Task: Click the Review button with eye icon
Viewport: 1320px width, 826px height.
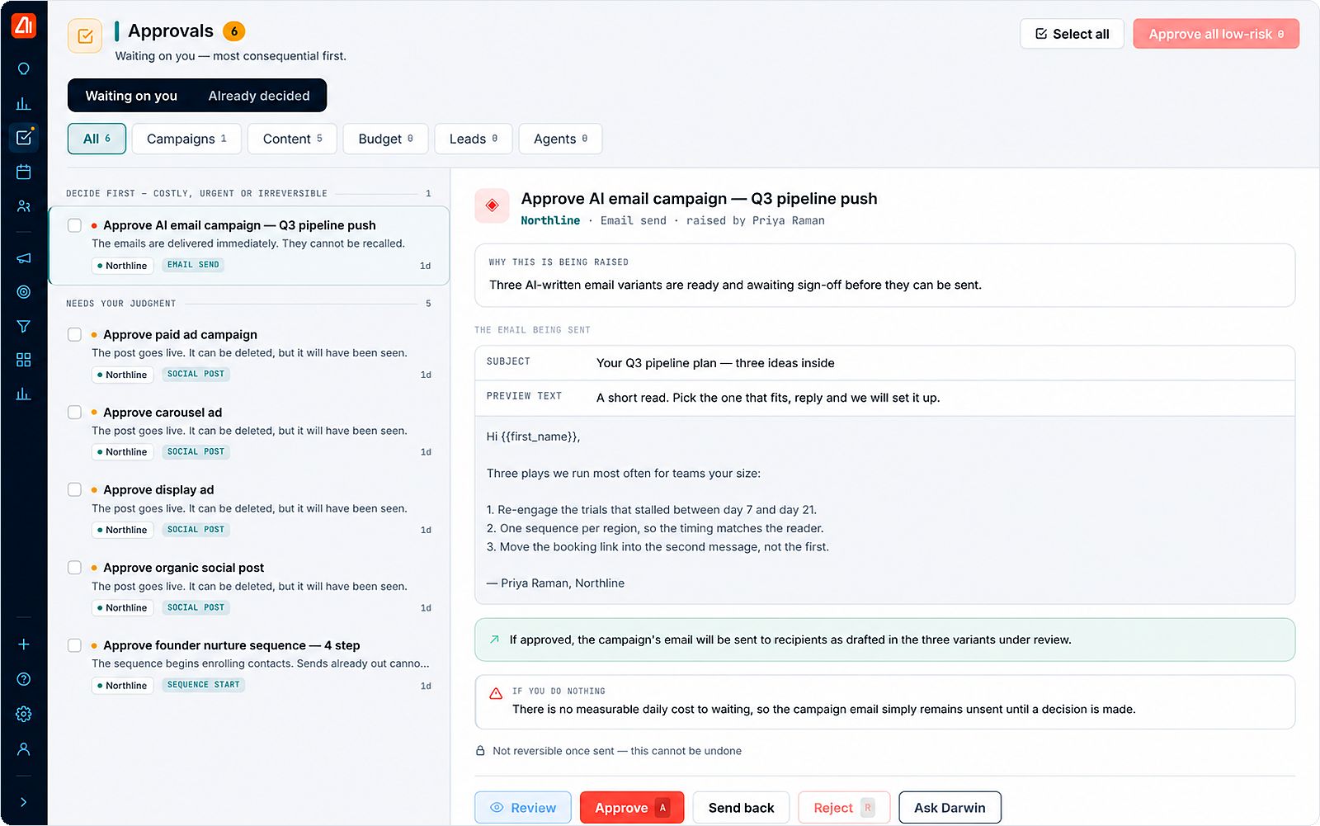Action: coord(522,808)
